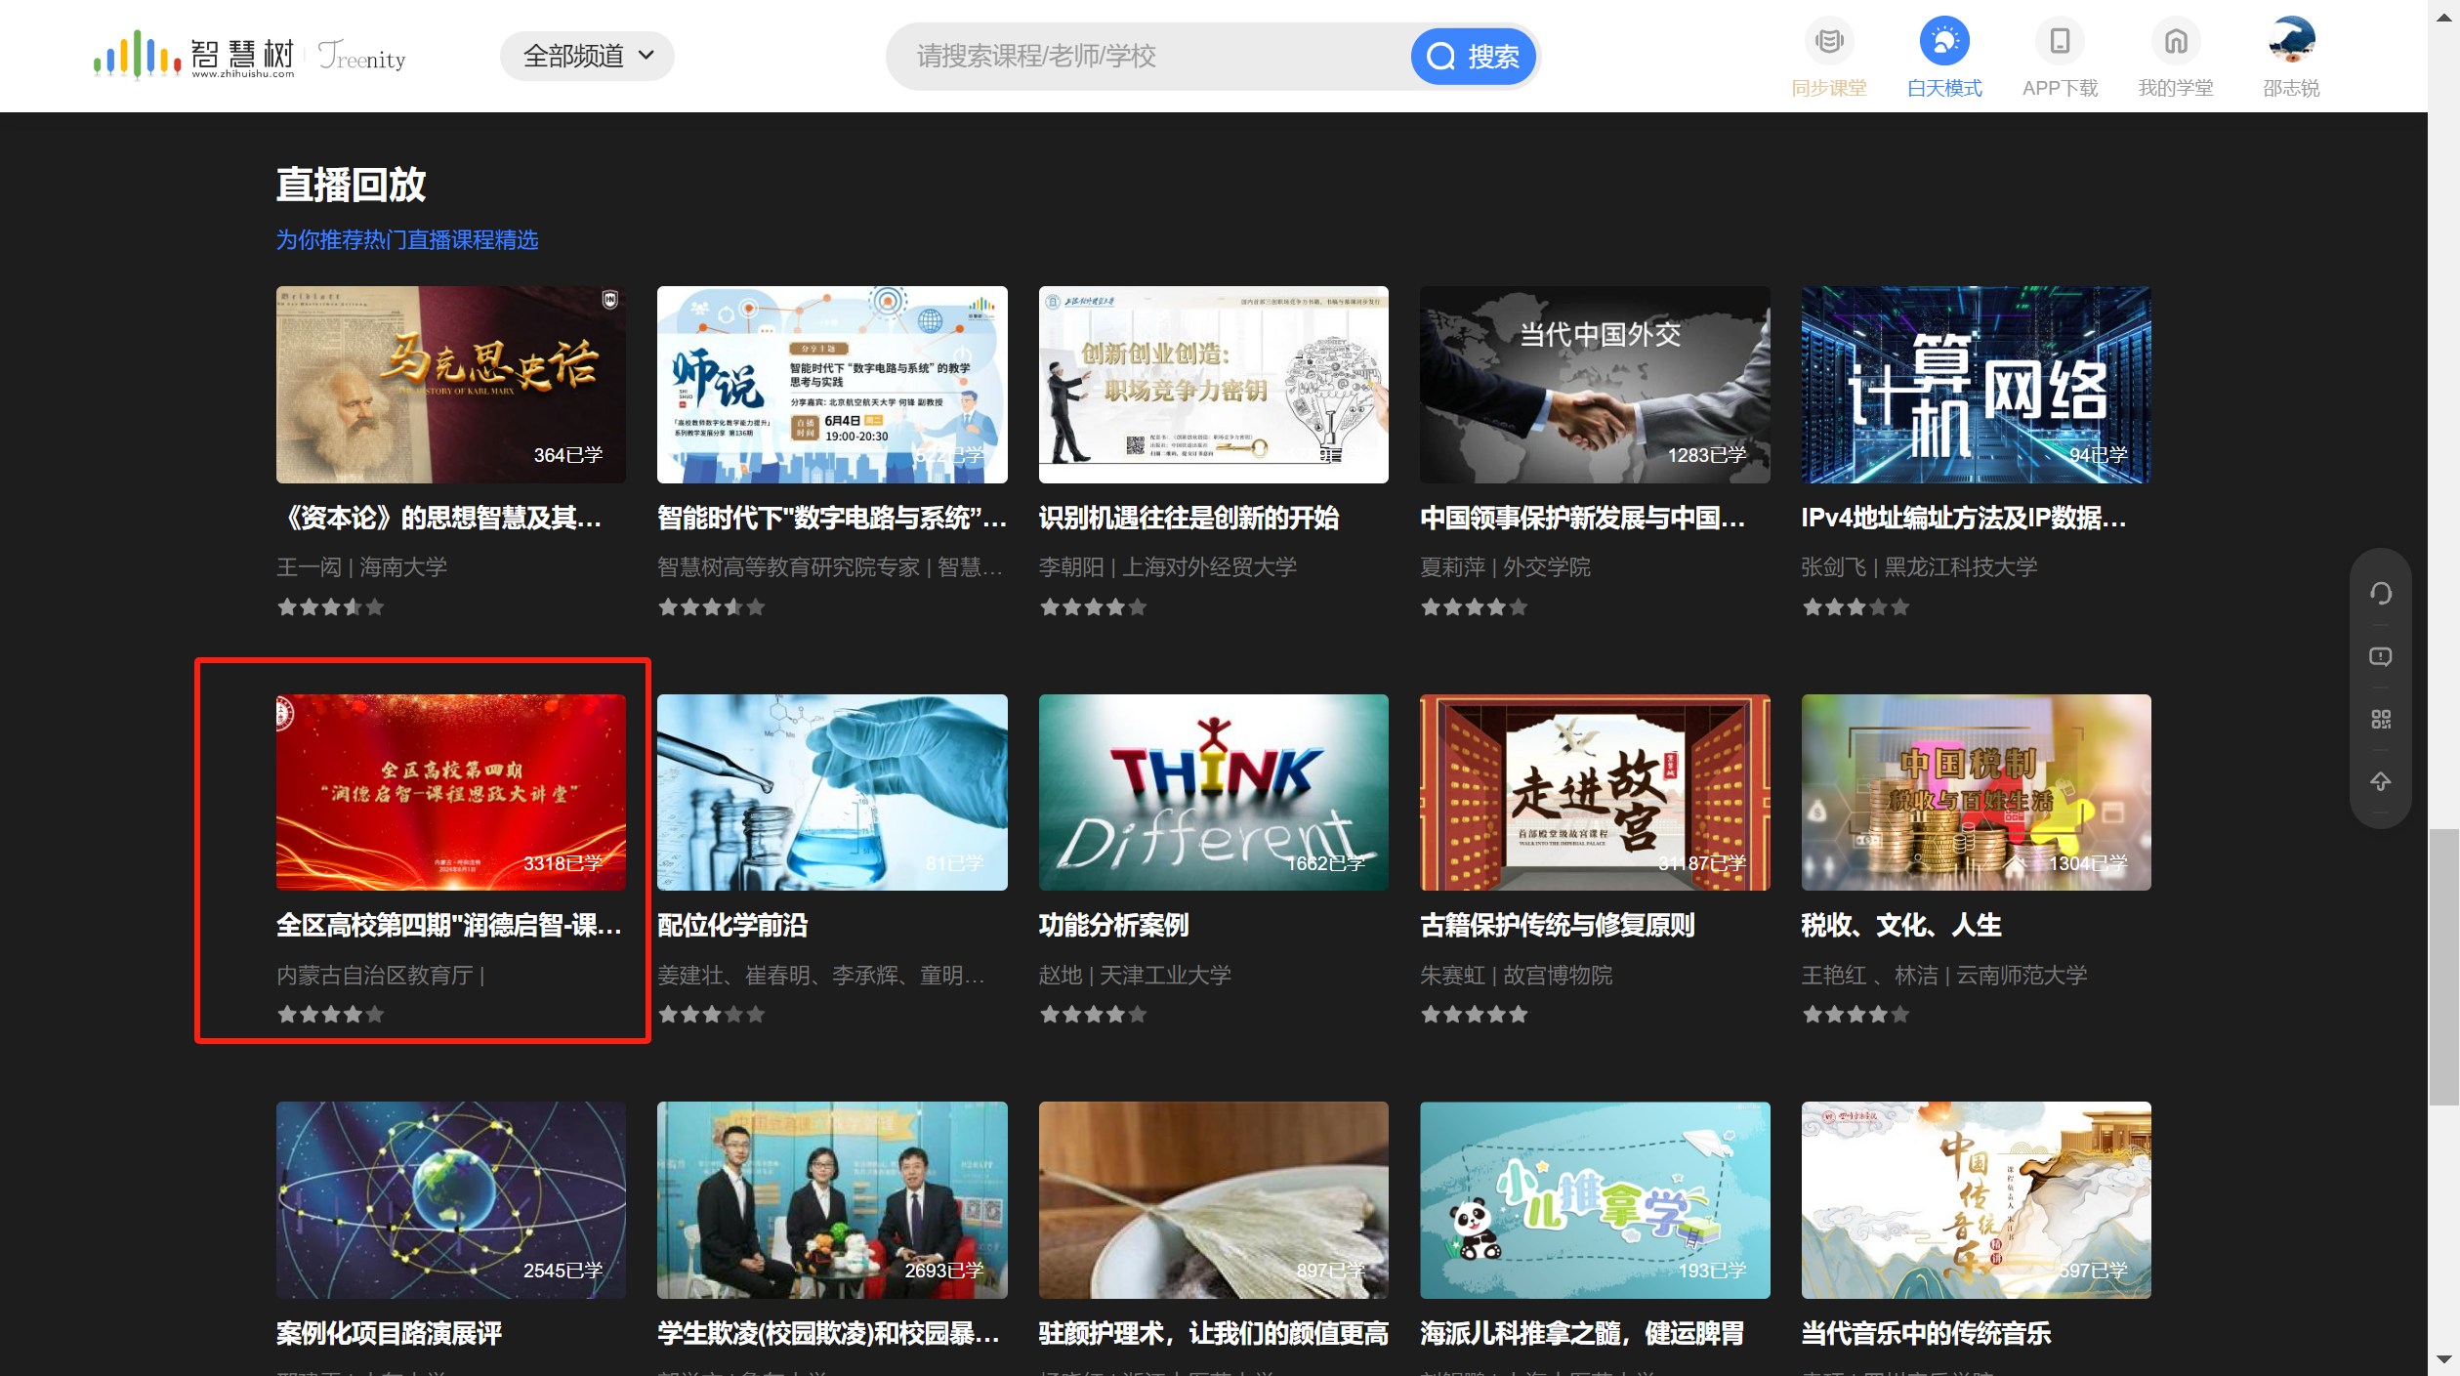Open customer service headset icon
Viewport: 2460px width, 1376px height.
tap(2380, 593)
